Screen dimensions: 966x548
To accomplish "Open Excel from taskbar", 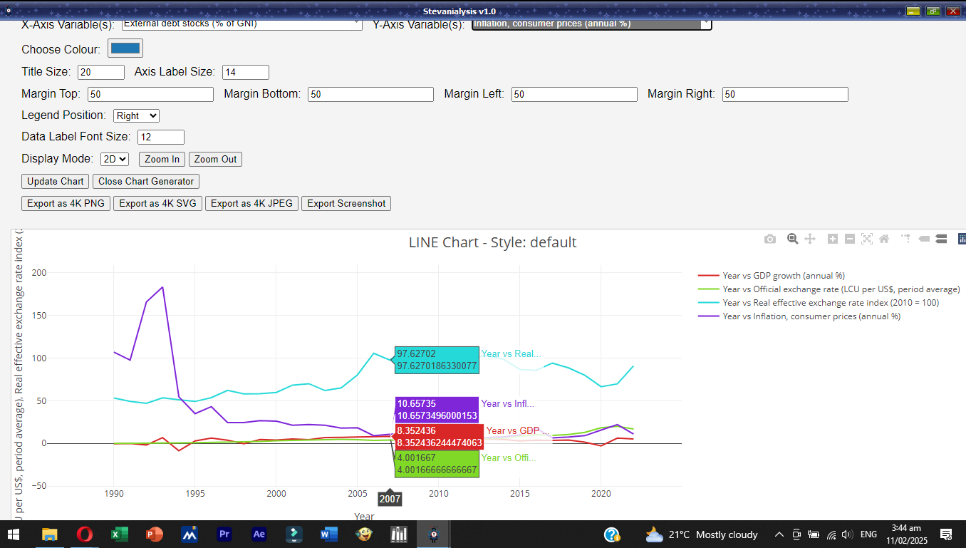I will (119, 534).
